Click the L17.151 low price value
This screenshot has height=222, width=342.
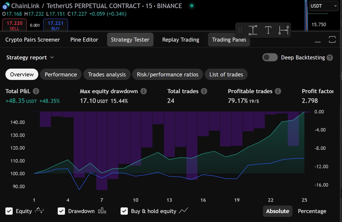coord(56,14)
